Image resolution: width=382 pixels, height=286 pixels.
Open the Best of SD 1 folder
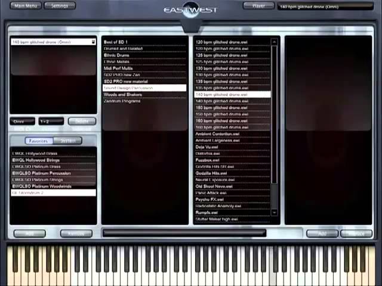(x=144, y=42)
